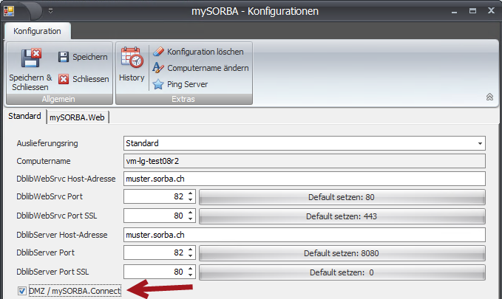Open the Auslieferungsring dropdown arrow
The height and width of the screenshot is (299, 502).
(x=480, y=143)
